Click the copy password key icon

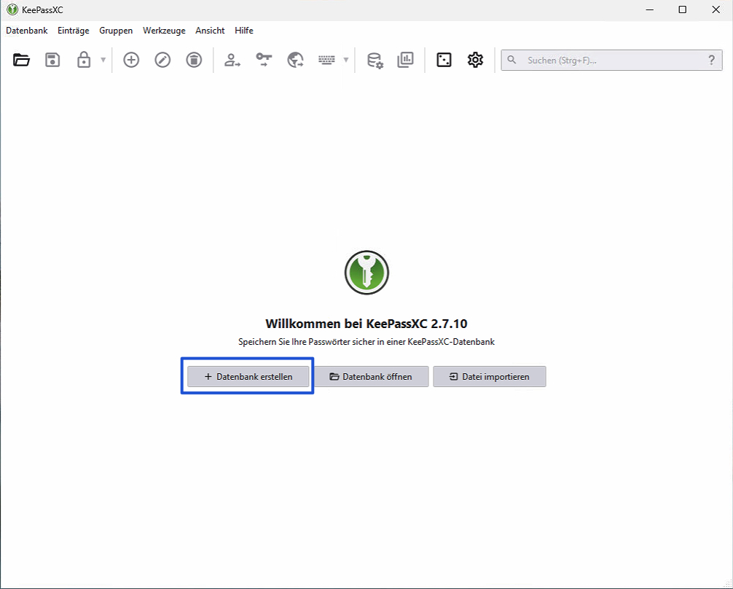point(264,60)
